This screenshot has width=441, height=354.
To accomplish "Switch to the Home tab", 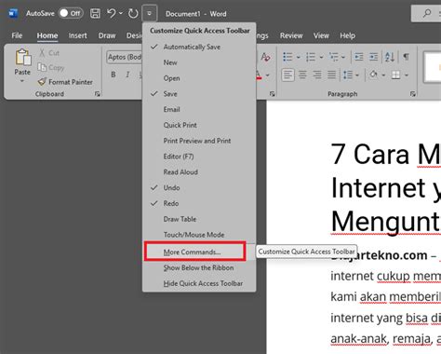I will click(x=47, y=35).
